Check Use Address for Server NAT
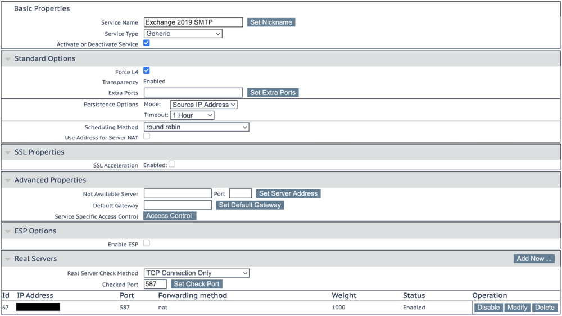562x316 pixels. (147, 136)
